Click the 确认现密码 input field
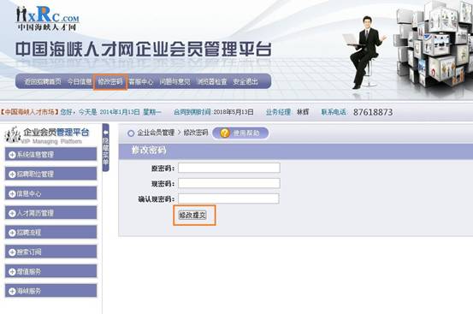473x314 pixels. [228, 198]
